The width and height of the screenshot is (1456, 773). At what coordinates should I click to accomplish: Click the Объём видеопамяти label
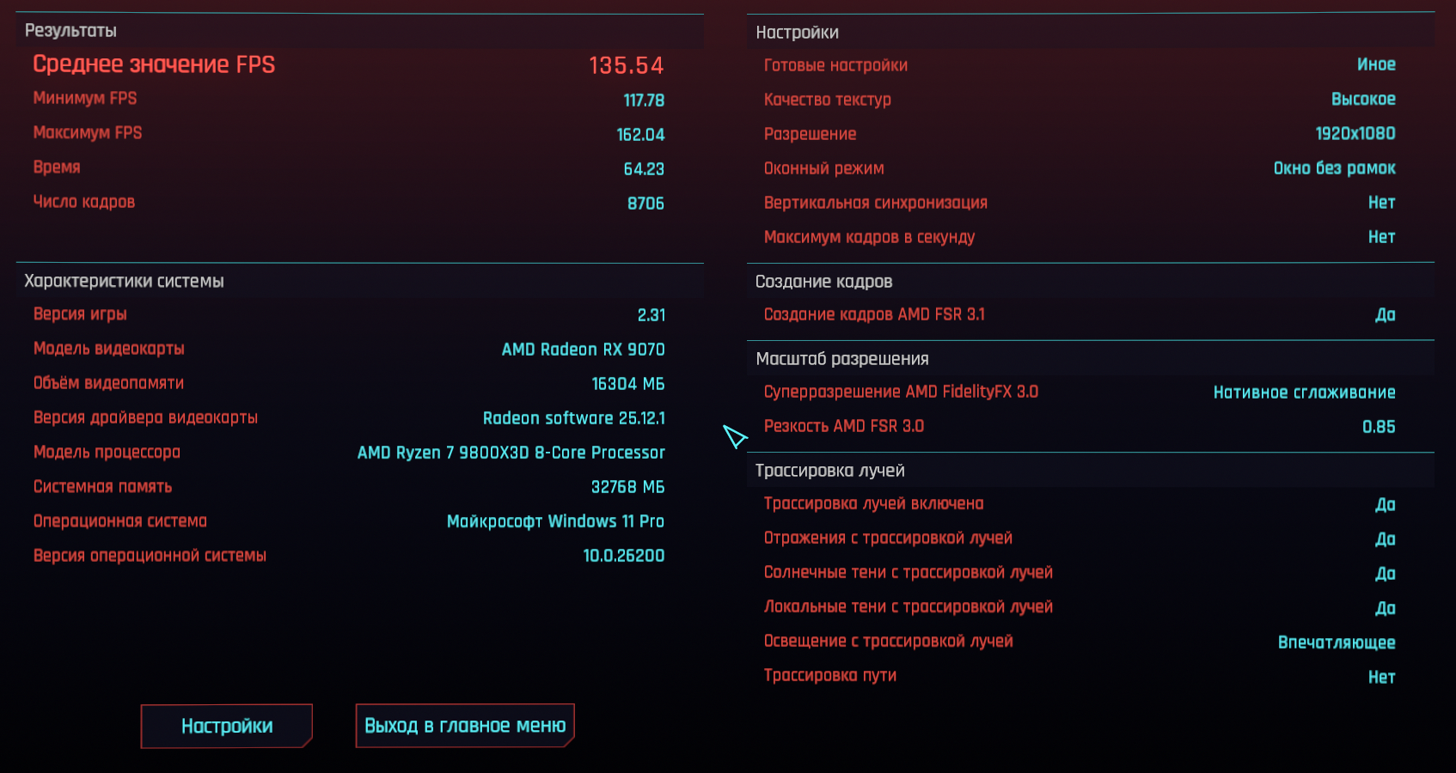108,383
